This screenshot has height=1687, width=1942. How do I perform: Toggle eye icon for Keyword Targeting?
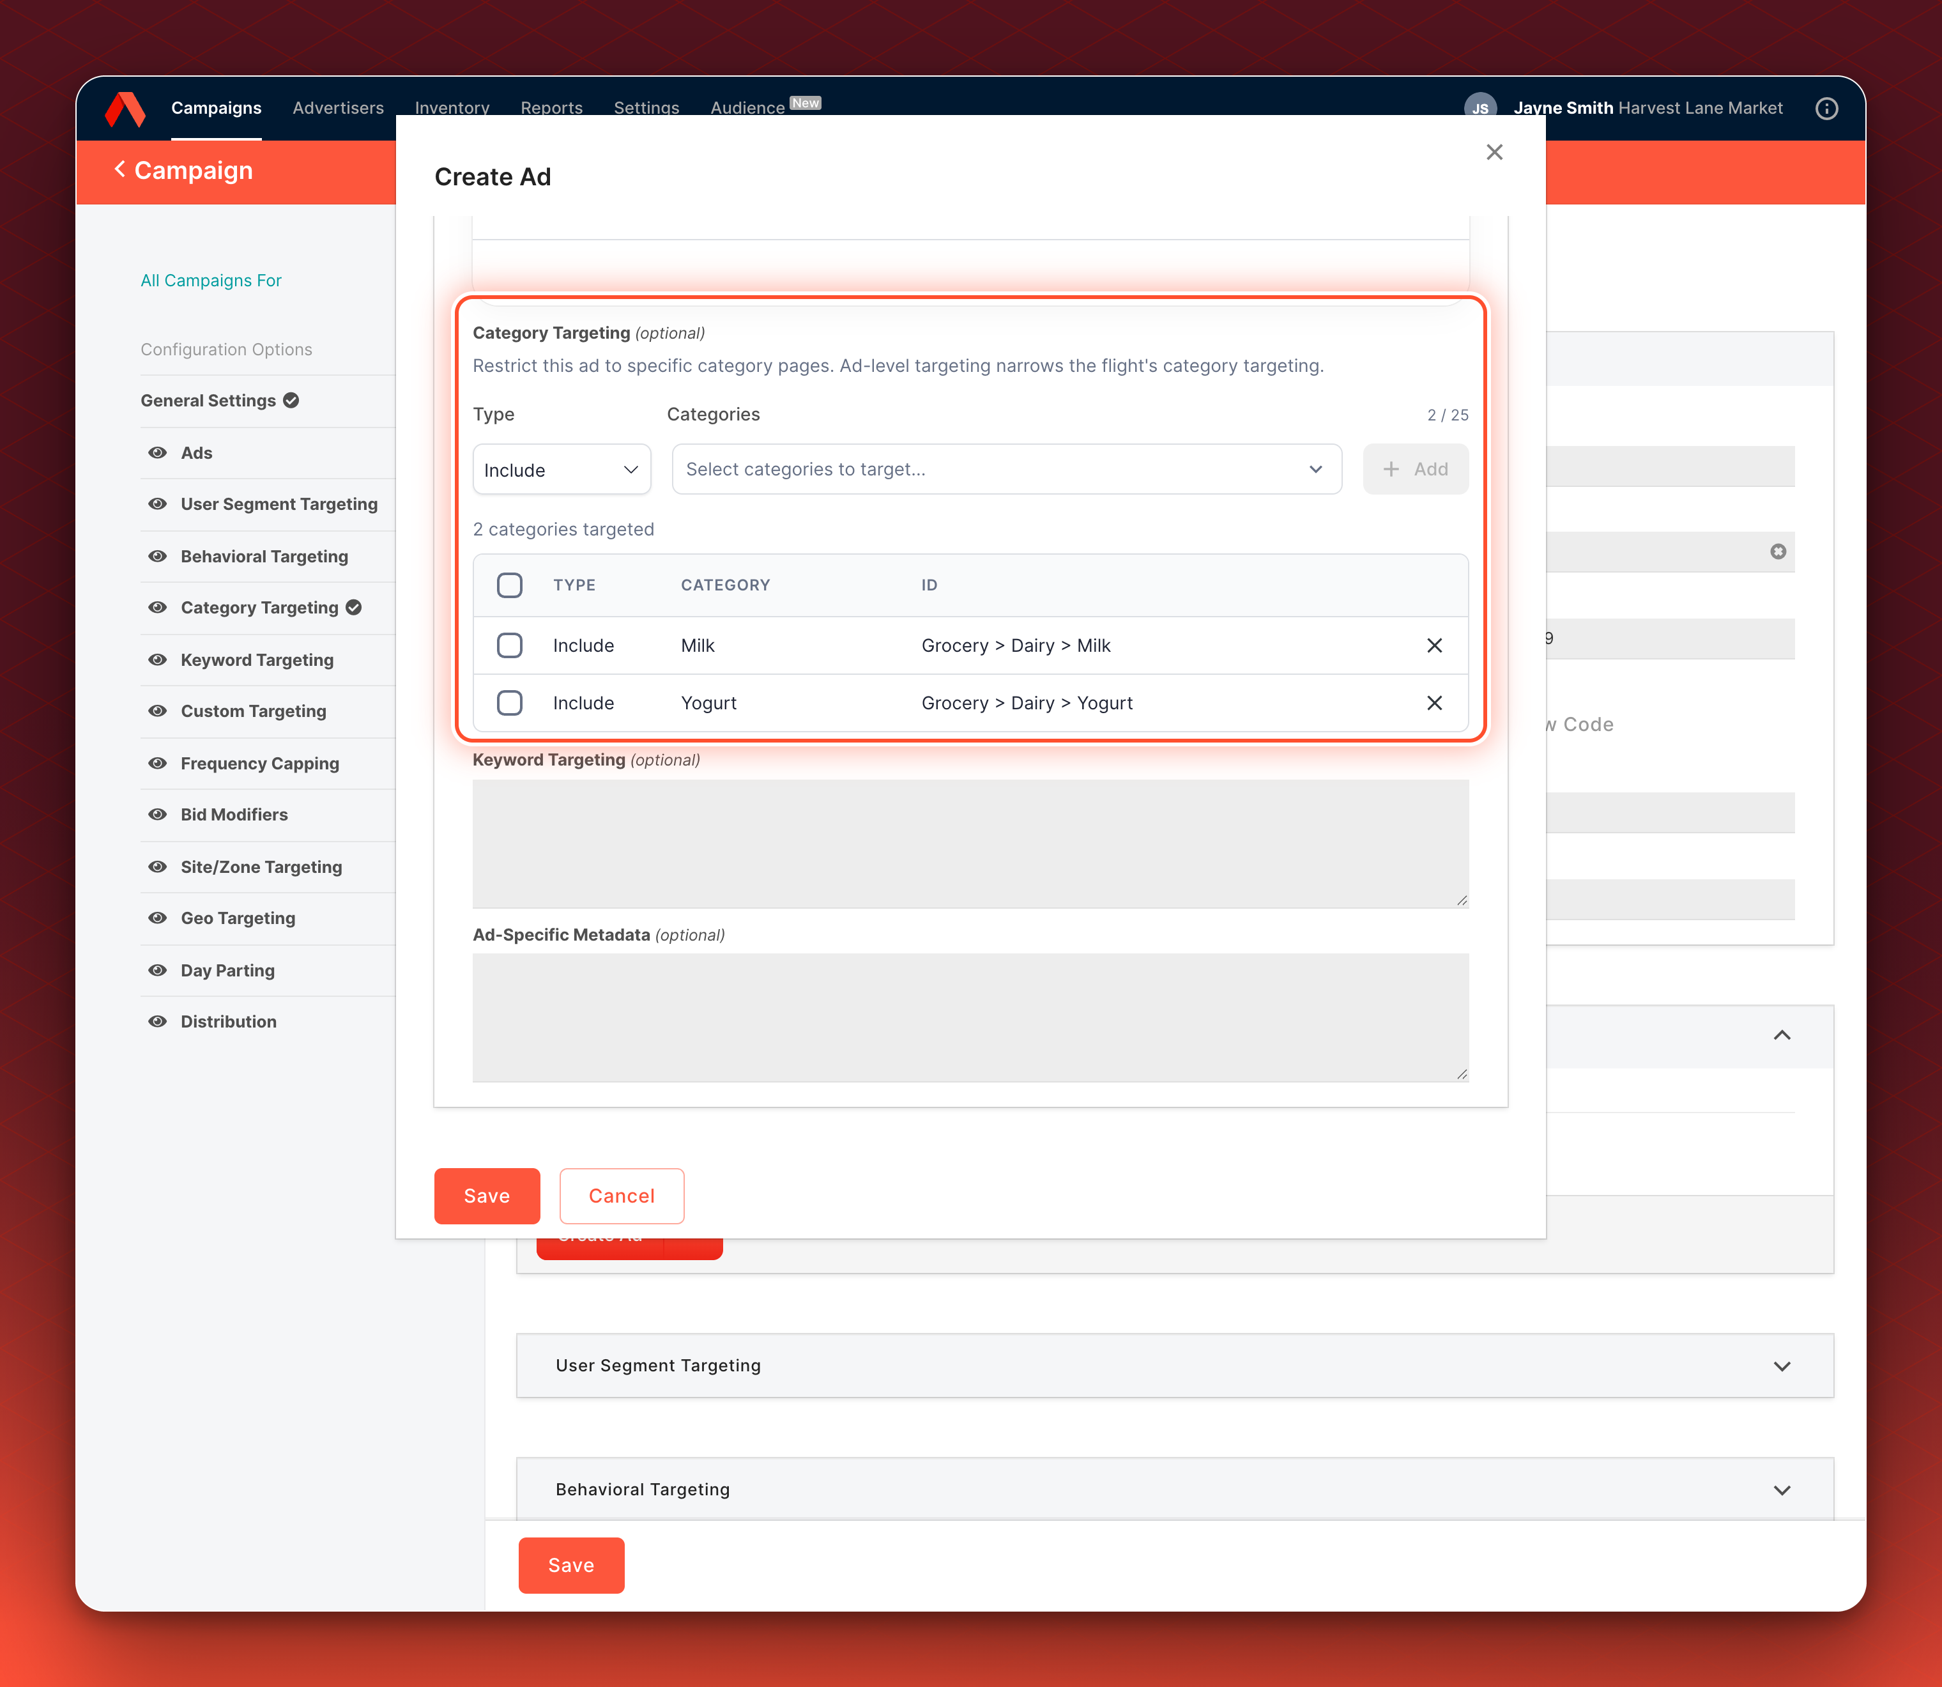tap(158, 660)
